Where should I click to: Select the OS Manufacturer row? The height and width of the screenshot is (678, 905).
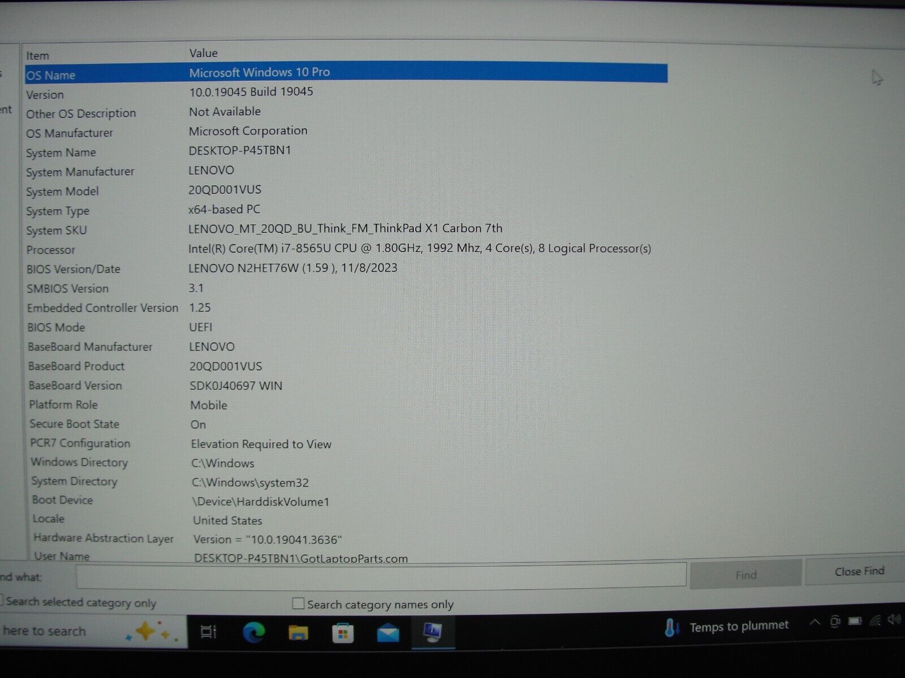[x=70, y=133]
